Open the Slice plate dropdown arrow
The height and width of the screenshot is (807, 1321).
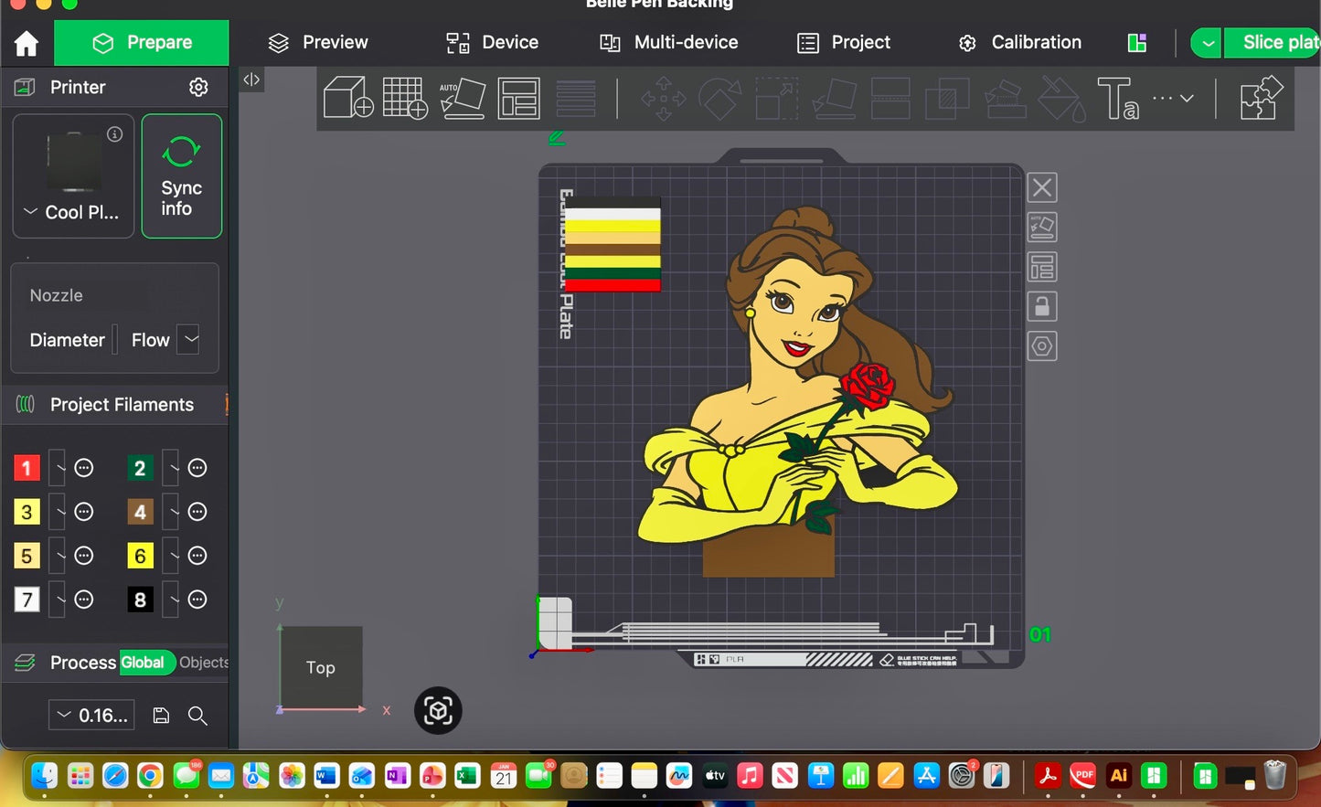1208,43
